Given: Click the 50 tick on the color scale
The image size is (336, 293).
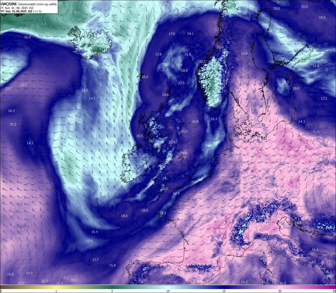Looking at the screenshot, I should tap(334, 291).
